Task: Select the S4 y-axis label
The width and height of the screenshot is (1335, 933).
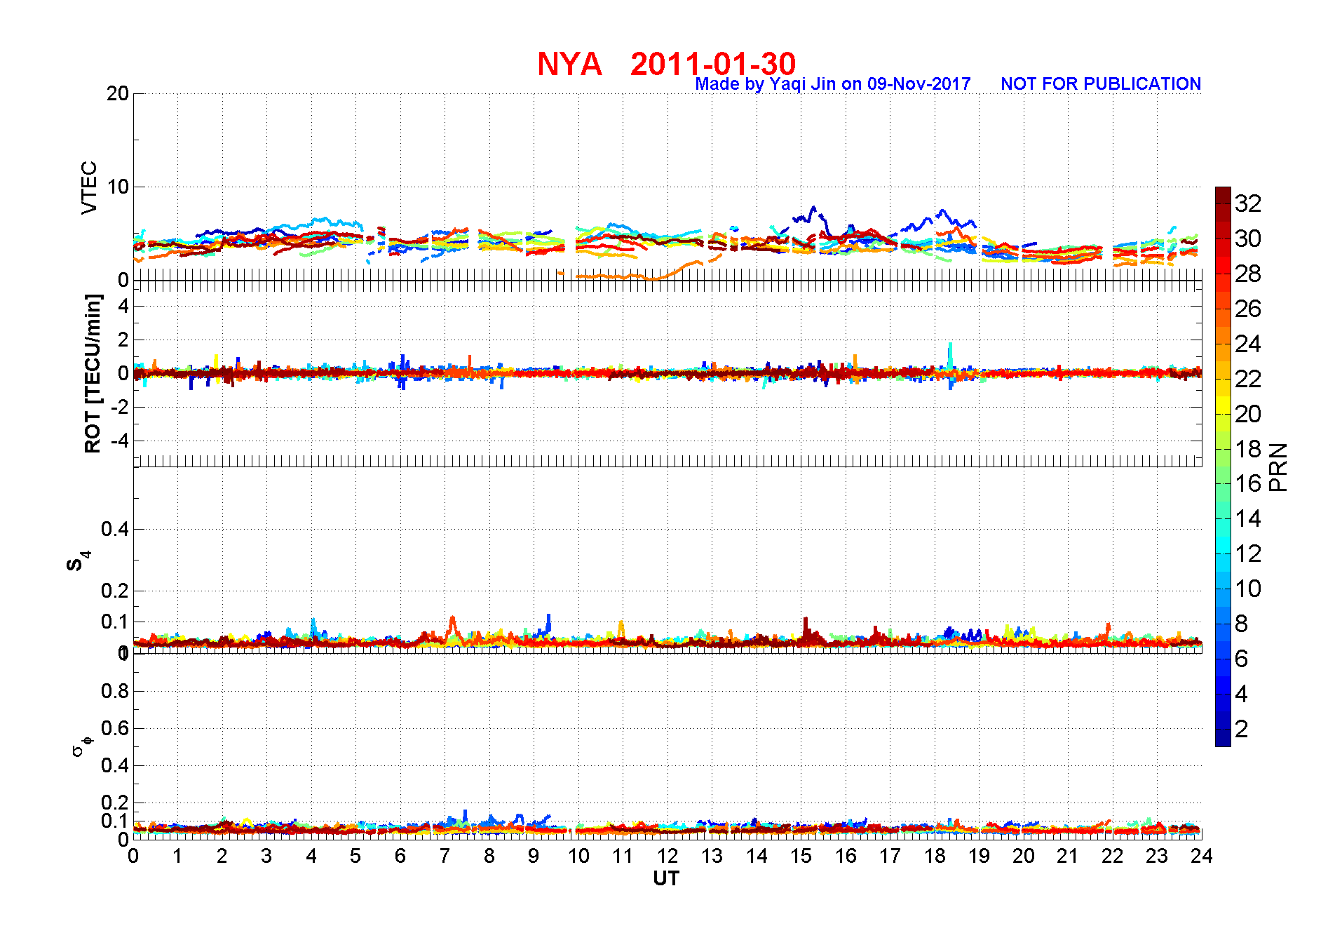Action: (x=77, y=561)
